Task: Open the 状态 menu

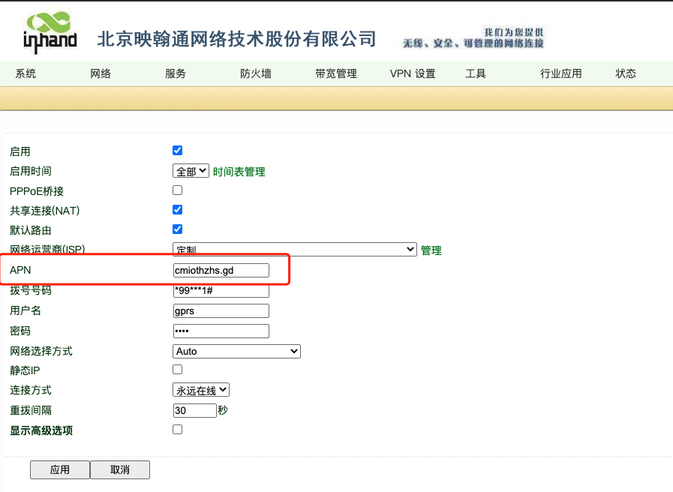Action: coord(626,73)
